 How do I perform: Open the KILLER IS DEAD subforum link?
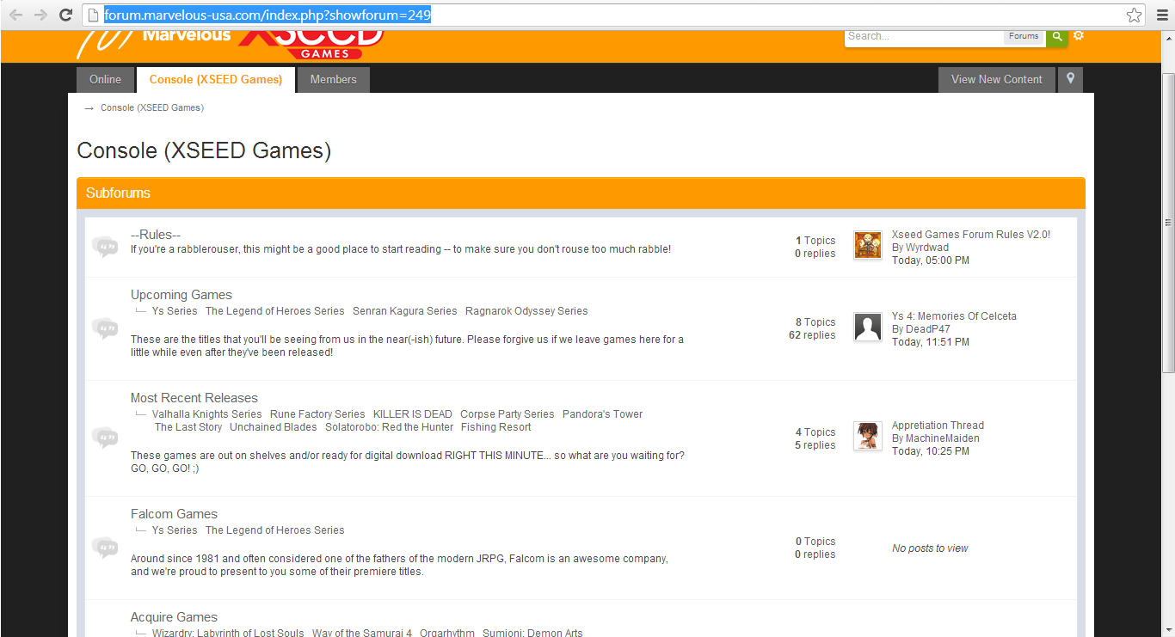coord(412,414)
